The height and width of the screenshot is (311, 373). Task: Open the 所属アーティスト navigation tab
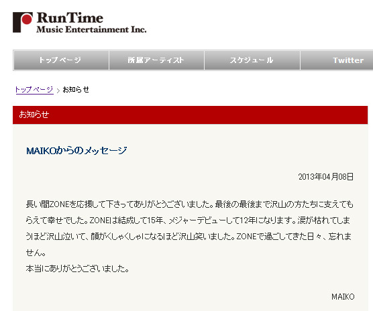pos(156,60)
